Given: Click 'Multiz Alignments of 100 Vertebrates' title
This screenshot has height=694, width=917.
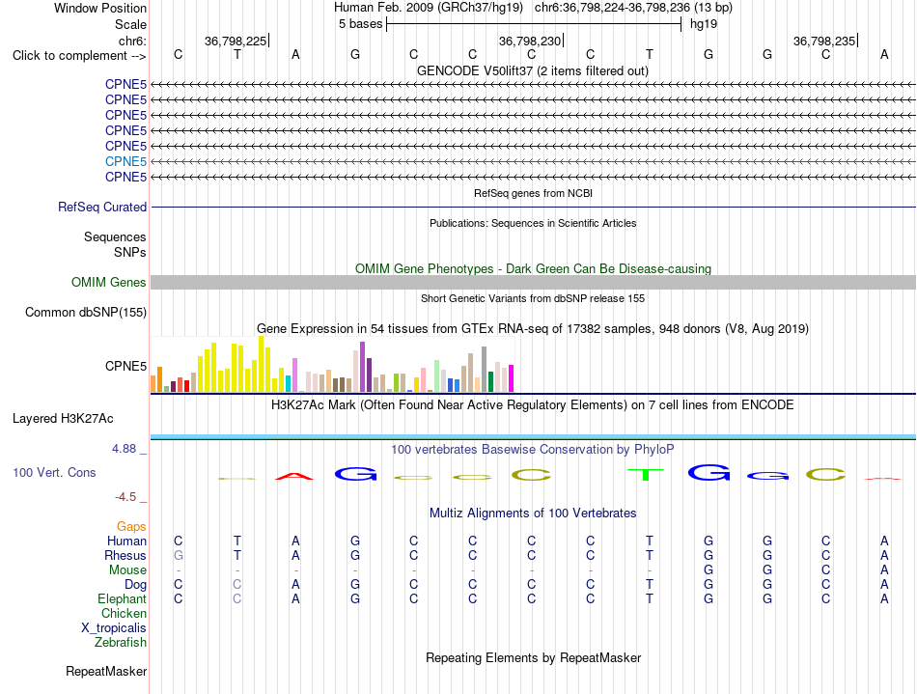Looking at the screenshot, I should [533, 513].
